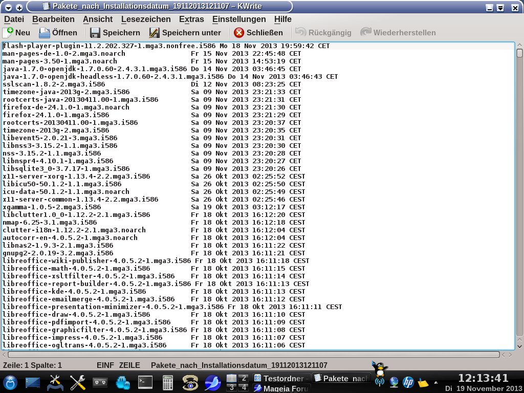Screen dimensions: 524x393
Task: Close the document with Schließen
Action: pos(258,32)
